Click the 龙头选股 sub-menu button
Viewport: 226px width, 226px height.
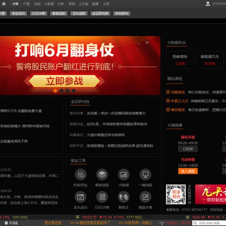[79, 13]
